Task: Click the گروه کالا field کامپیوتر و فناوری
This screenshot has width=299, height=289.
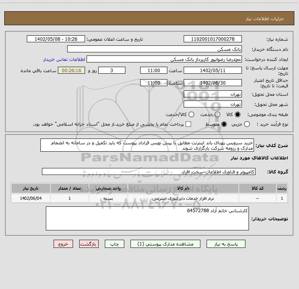Action: click(149, 171)
